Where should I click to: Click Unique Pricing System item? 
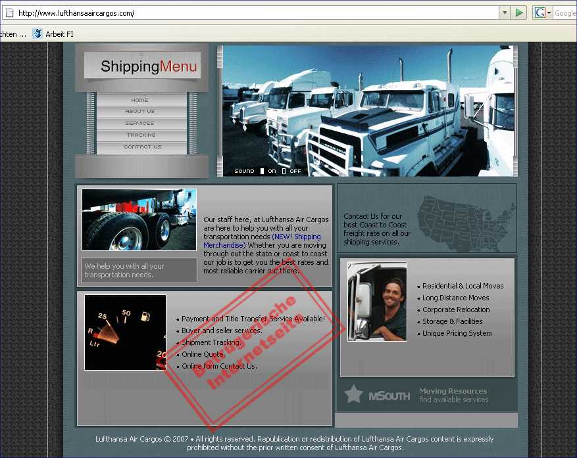pos(457,333)
